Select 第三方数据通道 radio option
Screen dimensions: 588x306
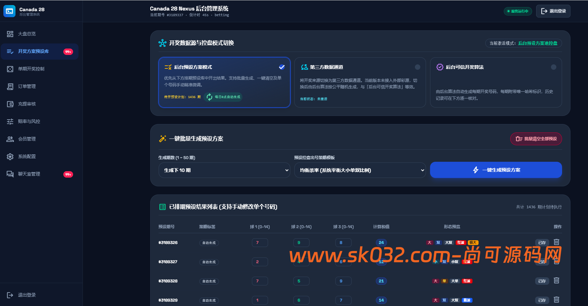(418, 67)
